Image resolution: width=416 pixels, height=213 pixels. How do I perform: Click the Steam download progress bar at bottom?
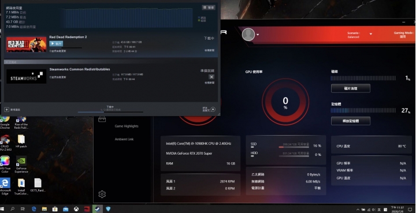coord(110,112)
